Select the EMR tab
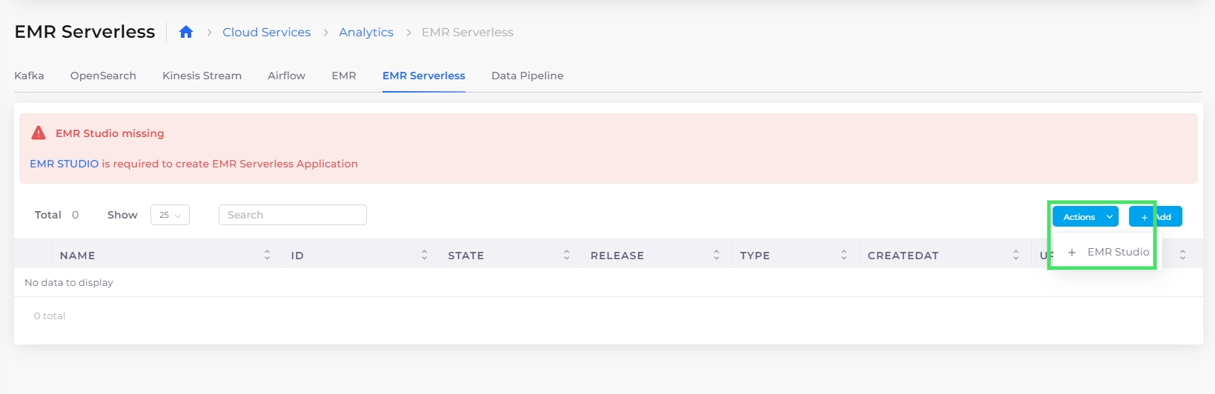The image size is (1215, 394). 344,76
